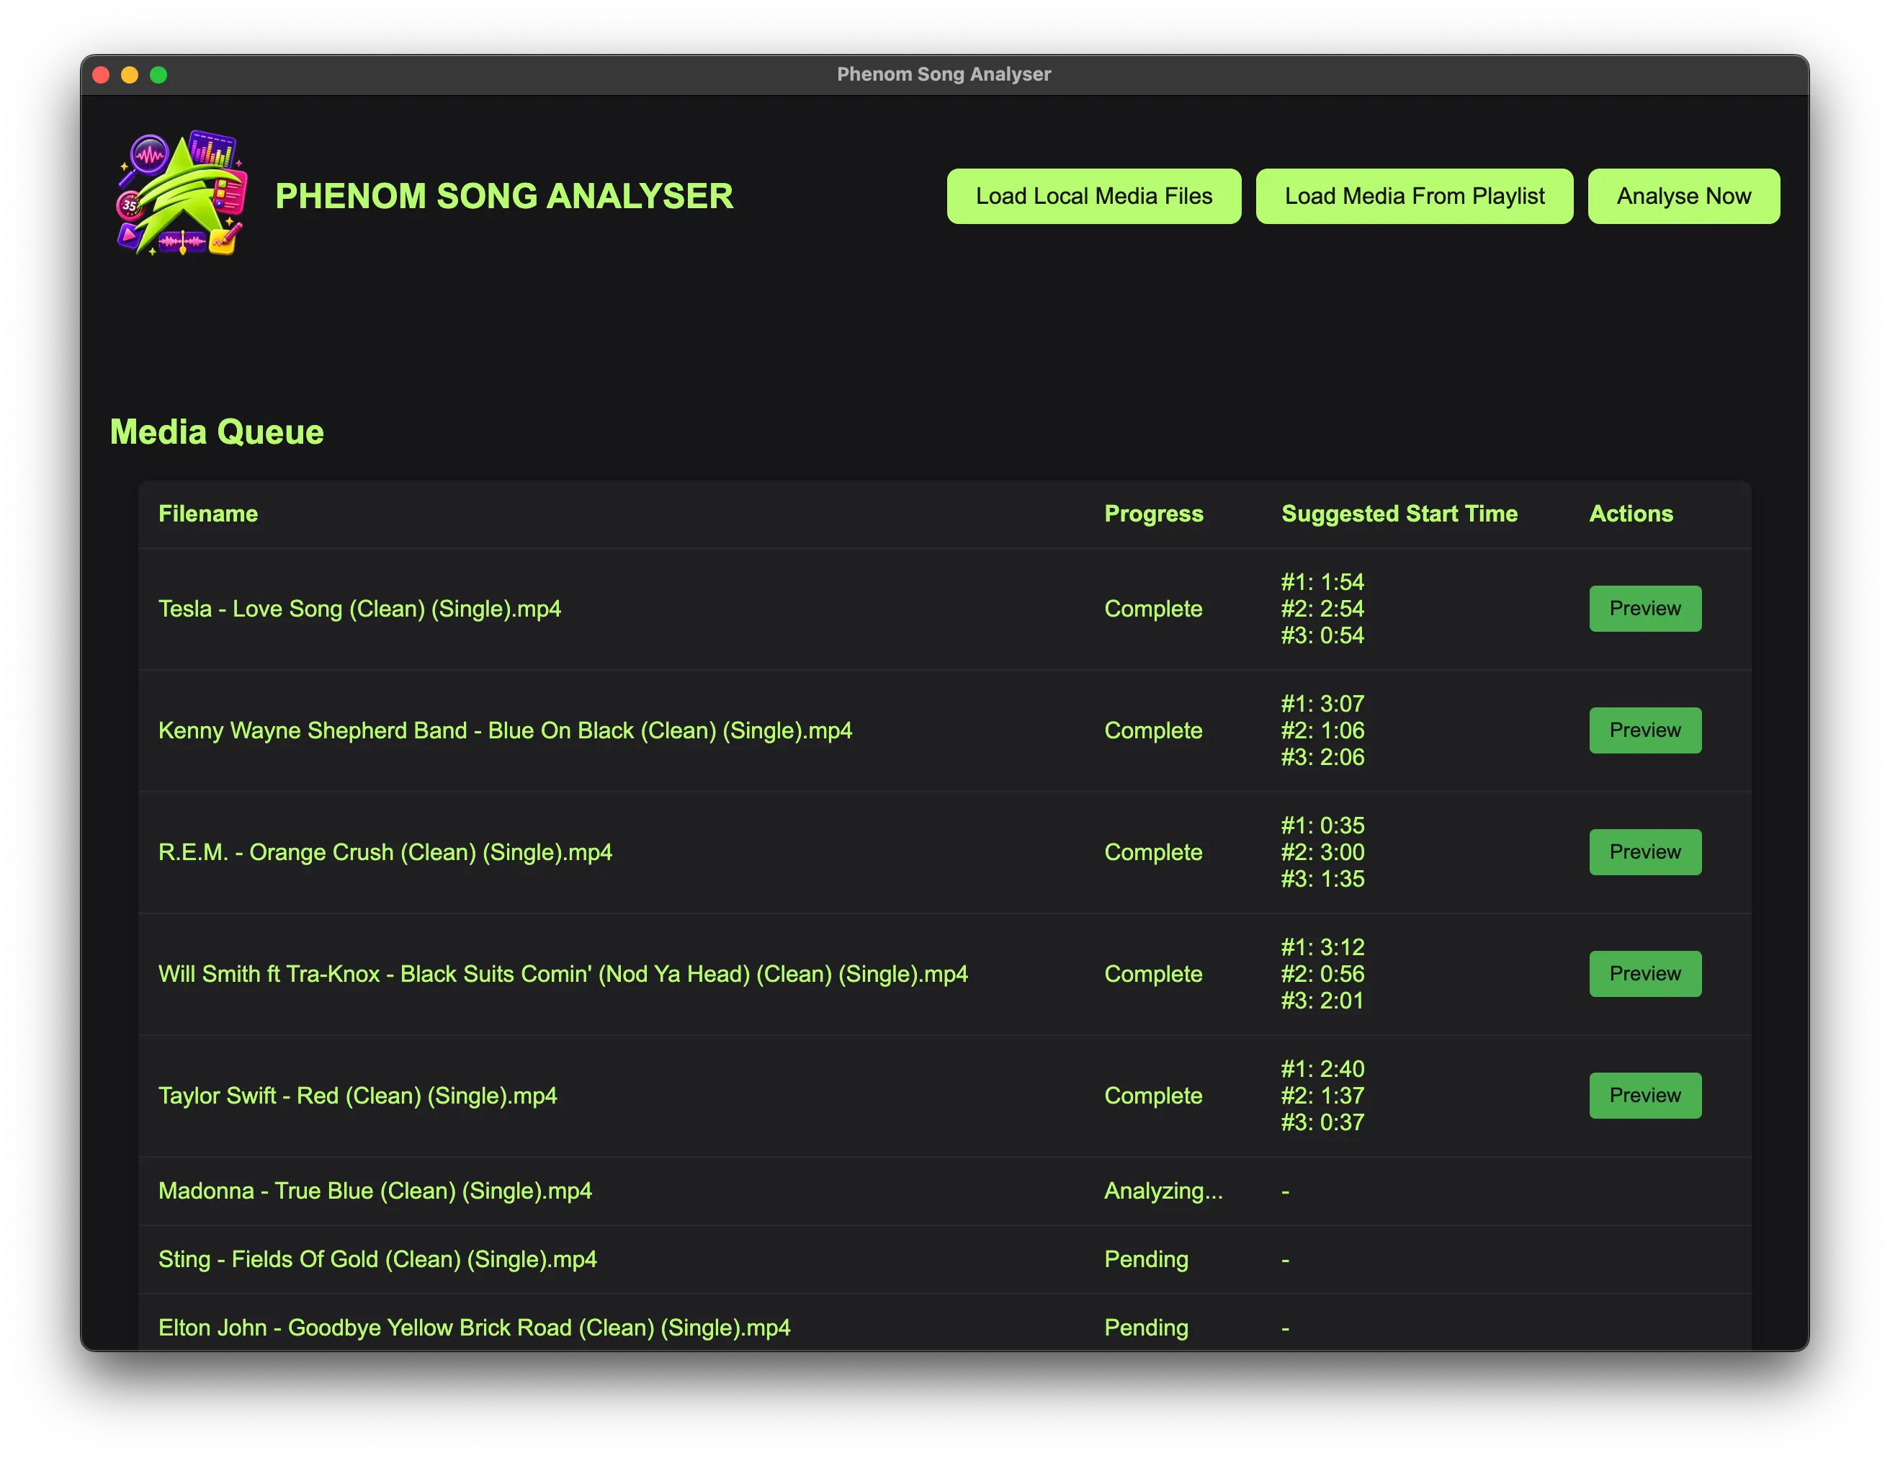Image resolution: width=1890 pixels, height=1458 pixels.
Task: Select Taylor Swift - Red filename
Action: pyautogui.click(x=357, y=1096)
